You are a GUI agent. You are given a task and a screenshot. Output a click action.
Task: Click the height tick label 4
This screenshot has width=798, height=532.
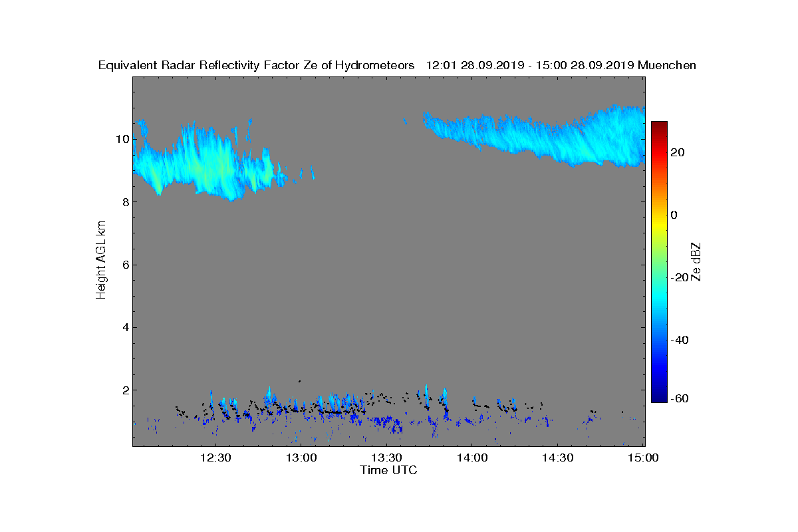[125, 327]
